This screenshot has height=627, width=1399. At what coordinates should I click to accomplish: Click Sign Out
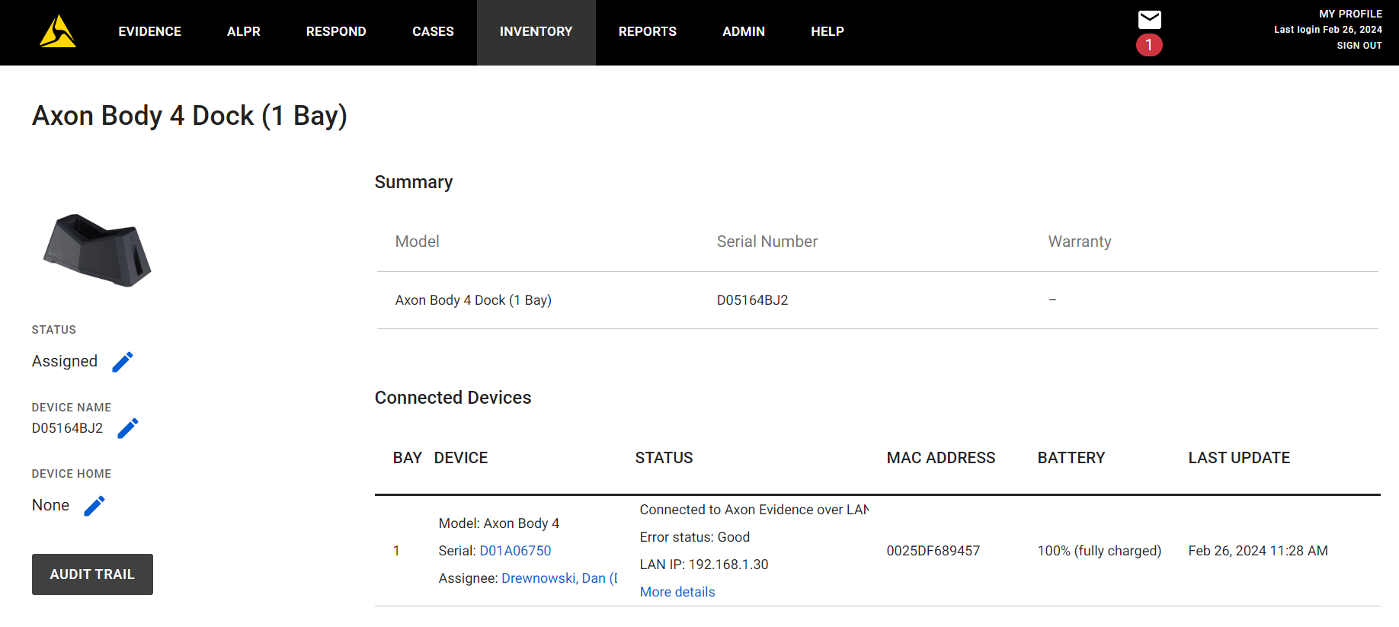point(1359,46)
